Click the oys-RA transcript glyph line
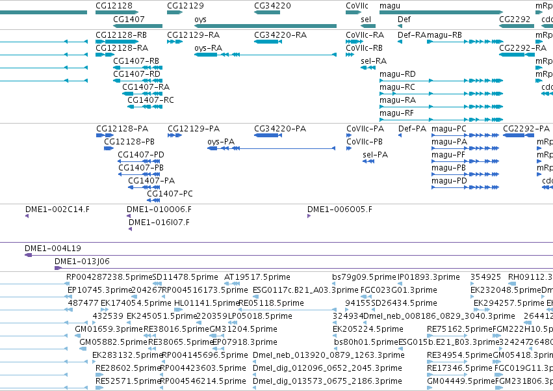This screenshot has height=391, width=553. click(265, 55)
